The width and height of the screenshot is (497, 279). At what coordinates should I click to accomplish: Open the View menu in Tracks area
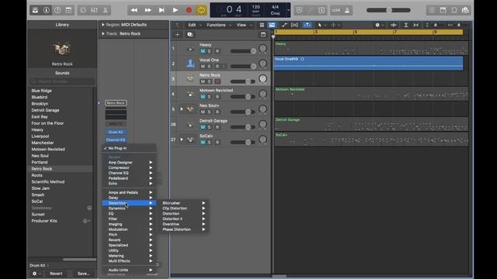click(x=242, y=25)
